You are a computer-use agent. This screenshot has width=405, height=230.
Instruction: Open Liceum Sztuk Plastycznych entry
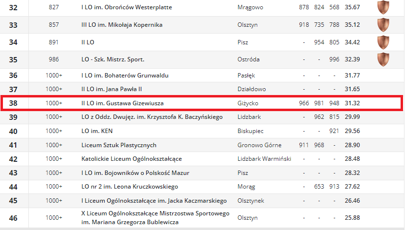119,145
